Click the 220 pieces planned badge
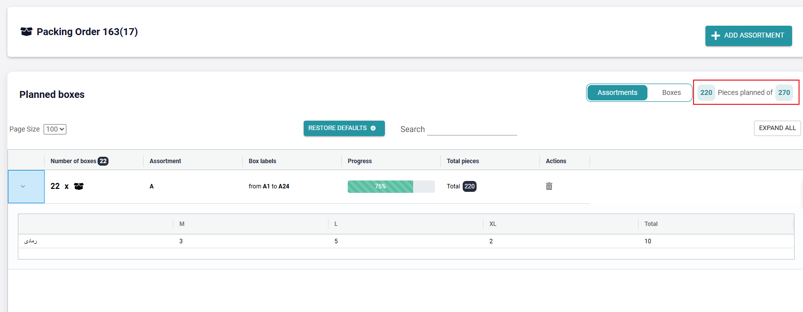Viewport: 803px width, 312px height. tap(706, 92)
